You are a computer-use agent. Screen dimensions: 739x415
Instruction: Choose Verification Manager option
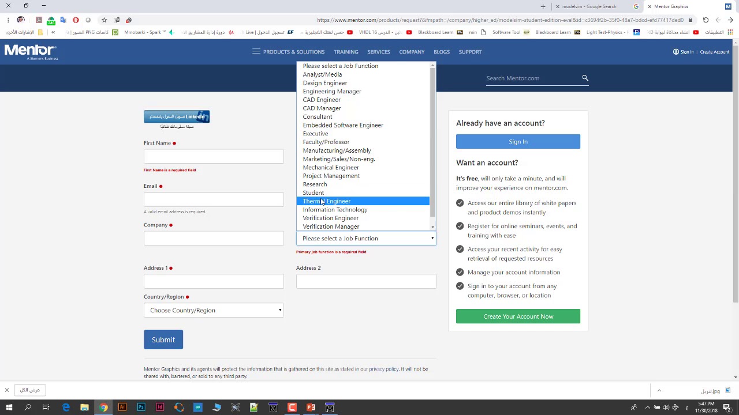(363, 227)
